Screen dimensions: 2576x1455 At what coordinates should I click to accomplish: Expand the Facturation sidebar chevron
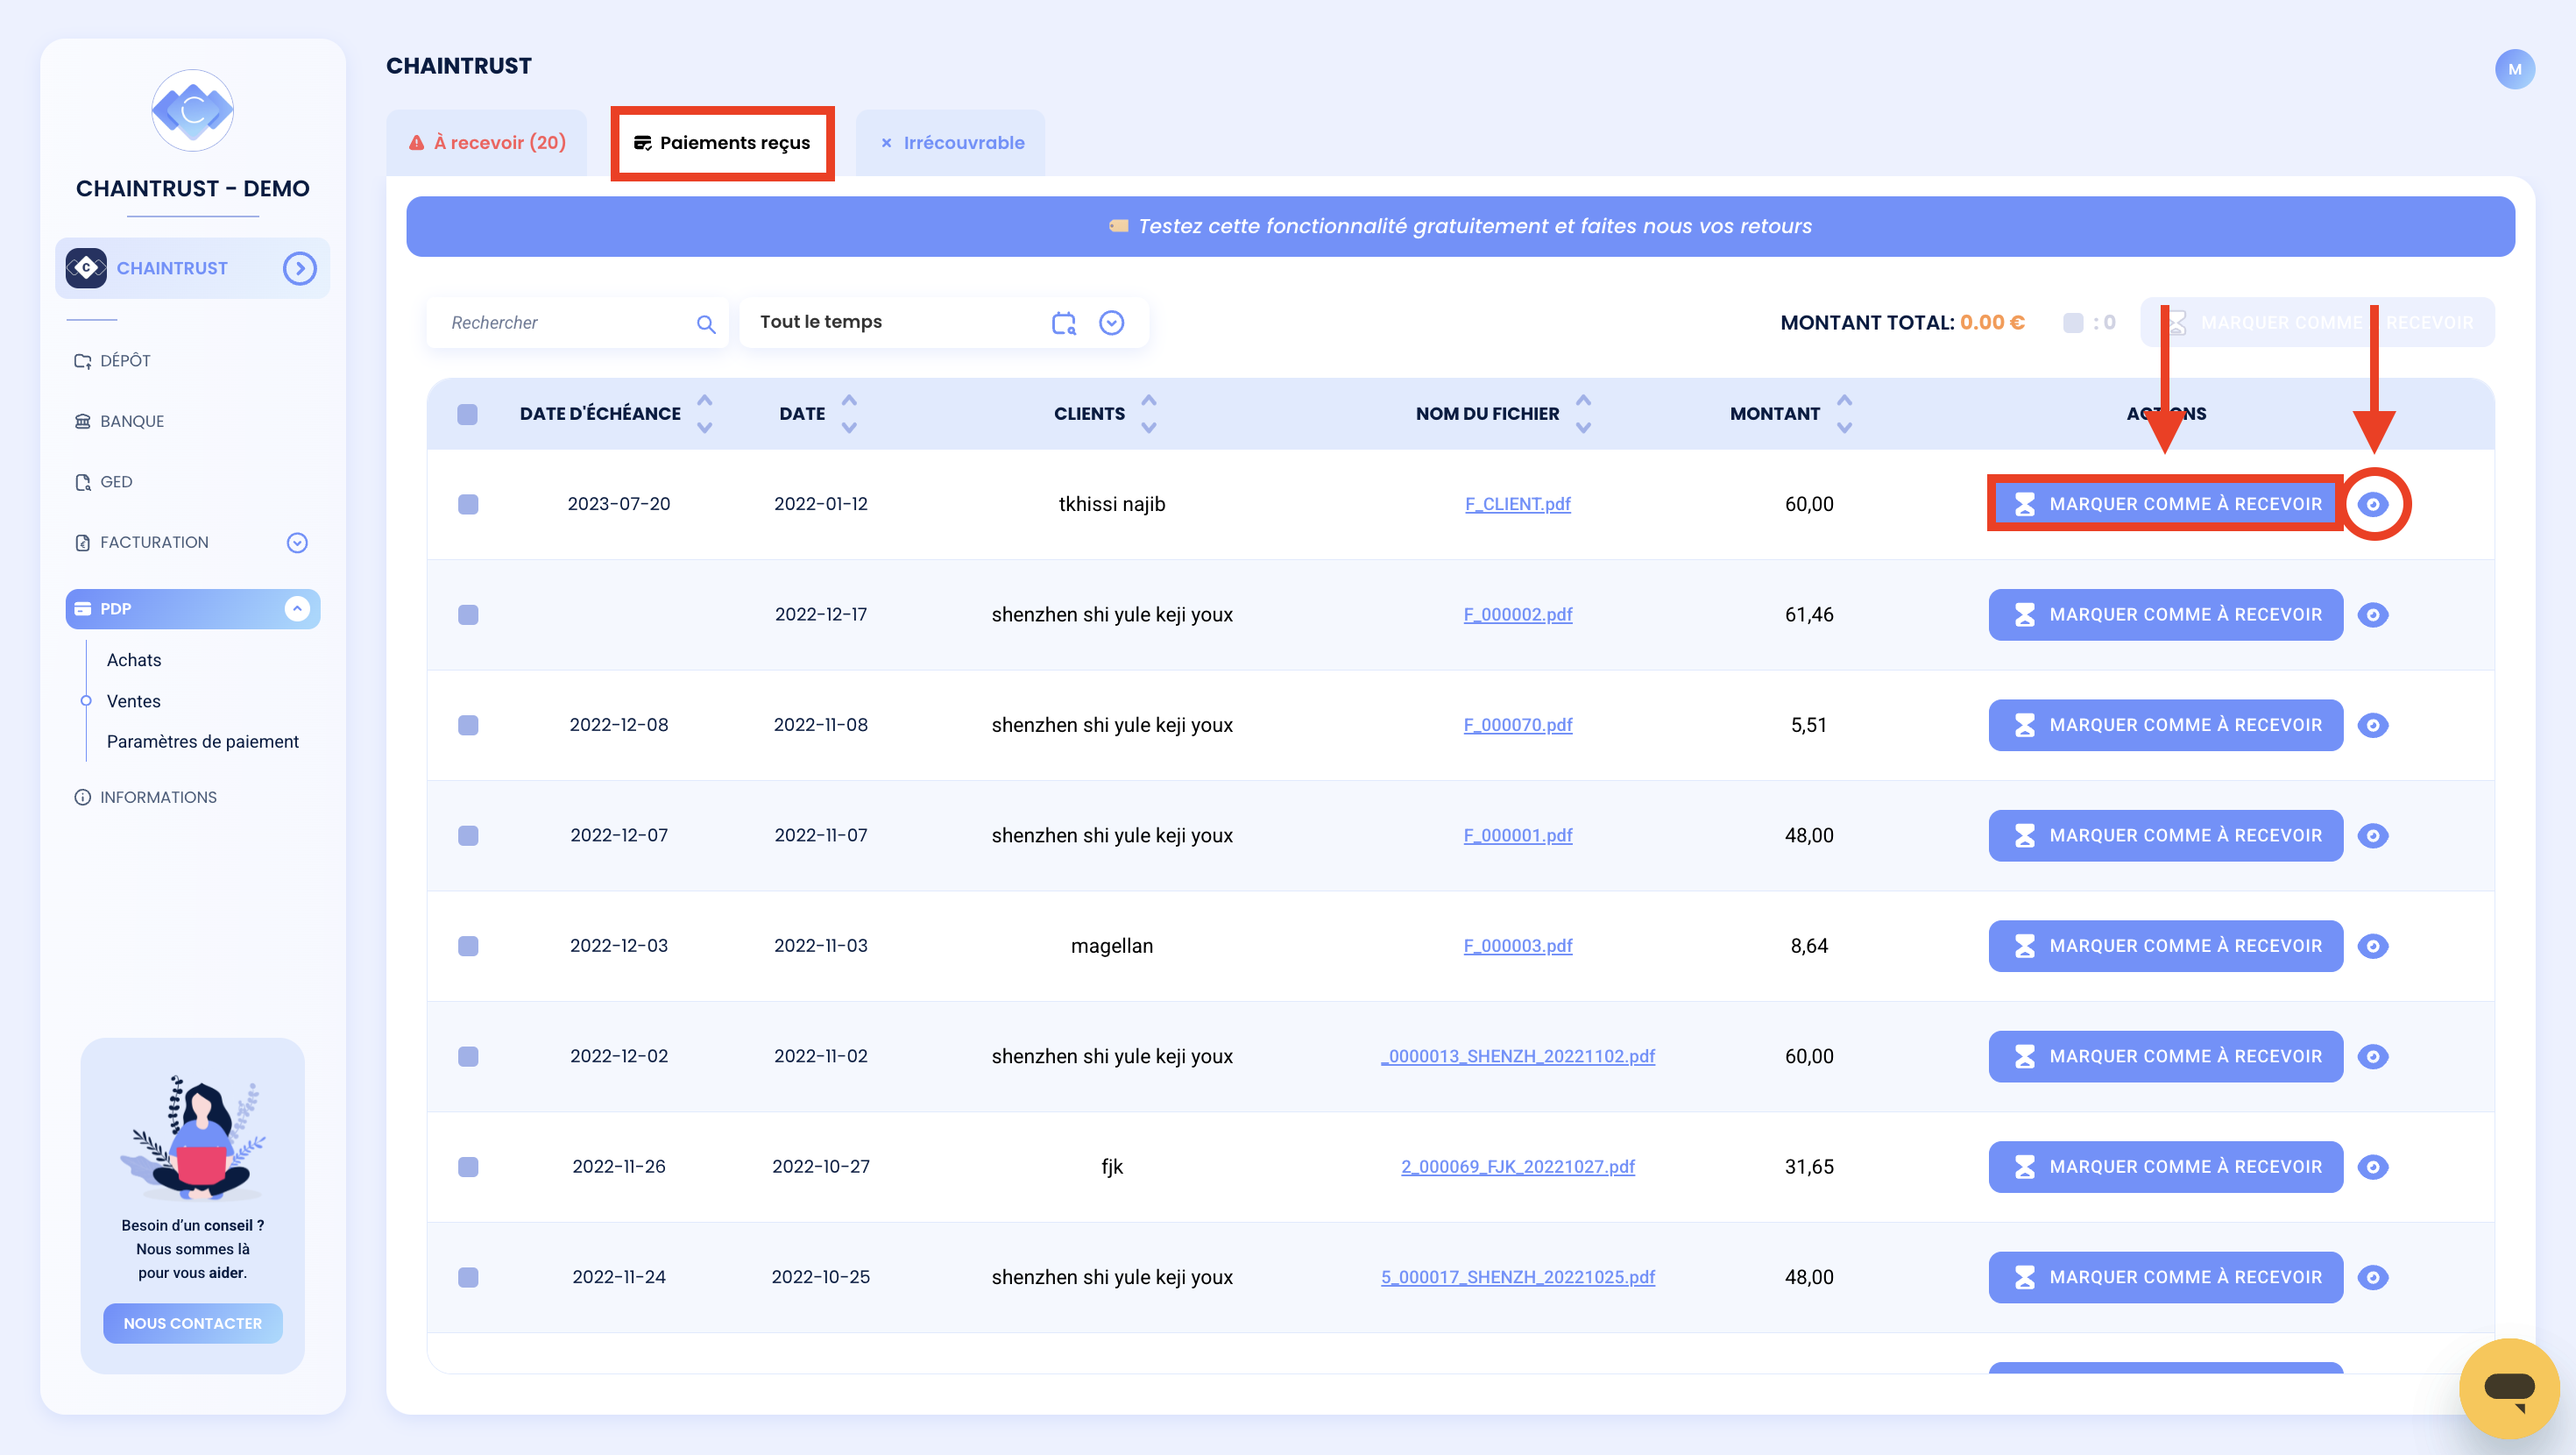[297, 543]
